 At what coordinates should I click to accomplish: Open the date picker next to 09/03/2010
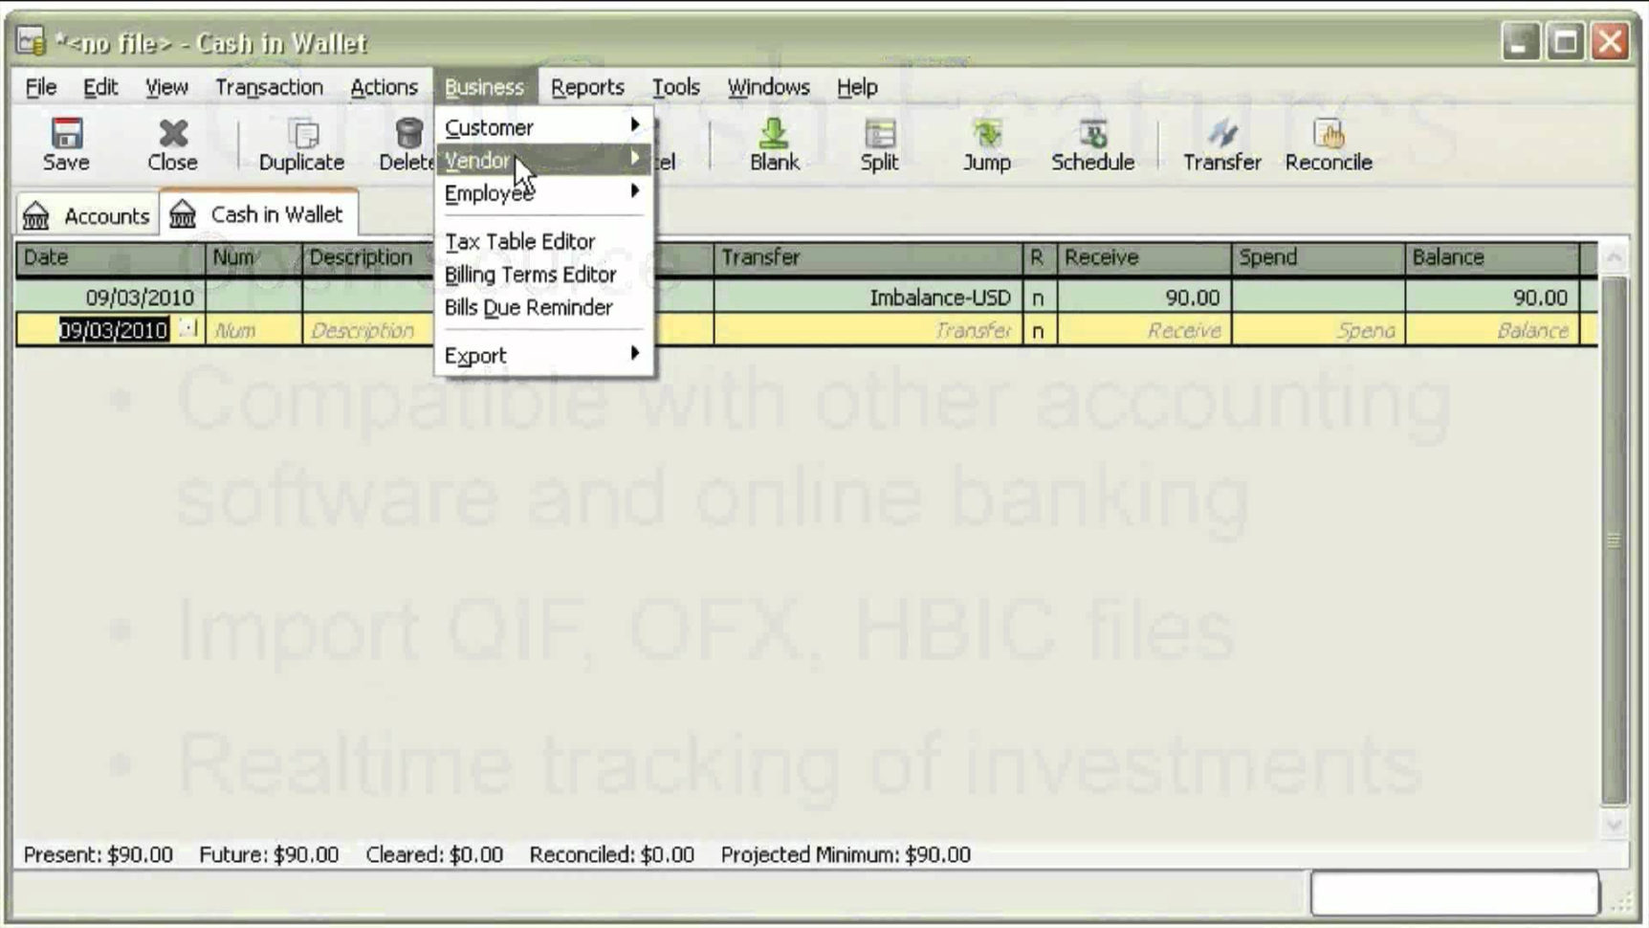[187, 328]
